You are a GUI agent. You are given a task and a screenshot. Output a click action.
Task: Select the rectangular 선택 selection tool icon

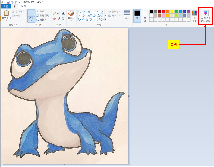pyautogui.click(x=32, y=13)
